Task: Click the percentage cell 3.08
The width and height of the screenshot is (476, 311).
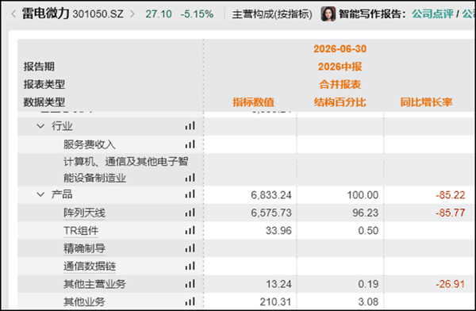Action: 368,302
